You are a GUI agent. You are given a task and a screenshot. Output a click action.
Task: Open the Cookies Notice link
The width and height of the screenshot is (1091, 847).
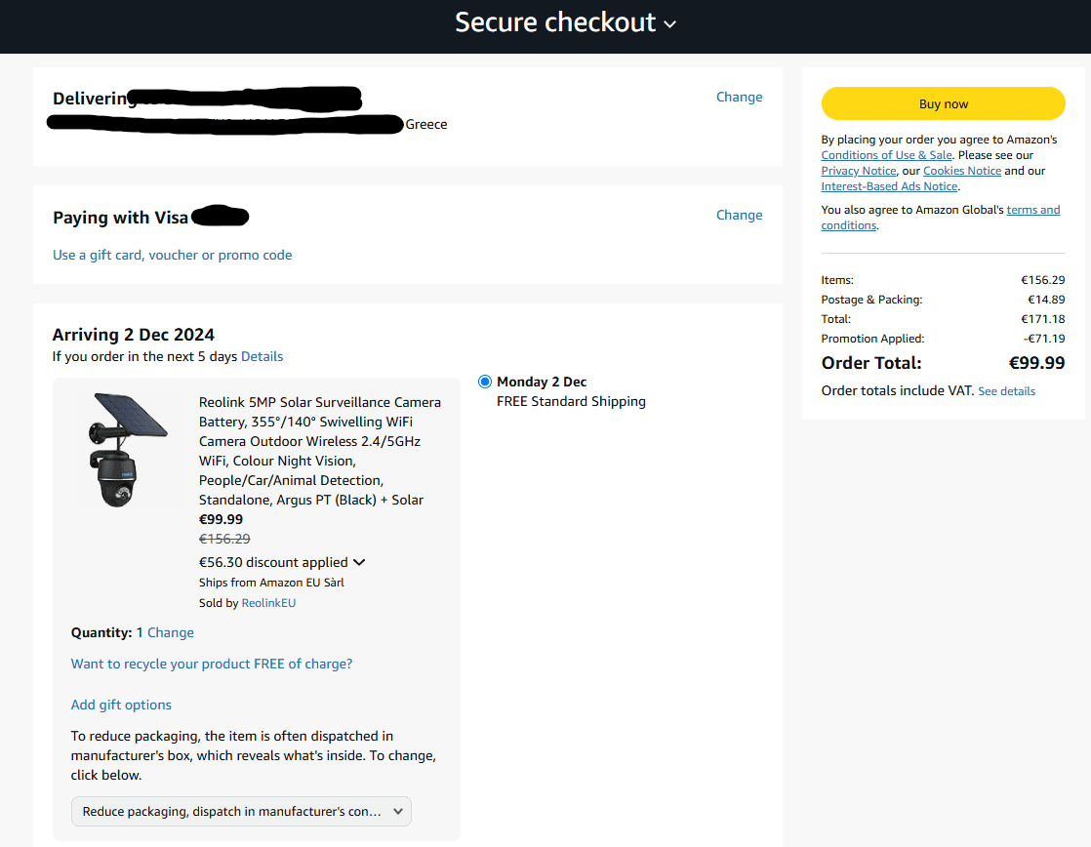(961, 171)
